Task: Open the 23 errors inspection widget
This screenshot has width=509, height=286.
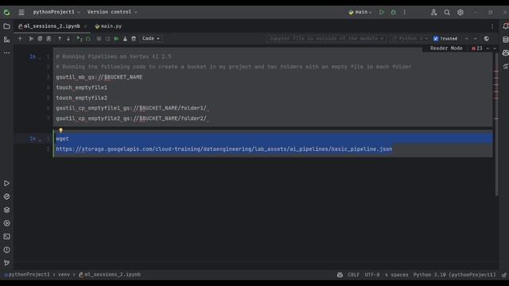Action: coord(477,48)
